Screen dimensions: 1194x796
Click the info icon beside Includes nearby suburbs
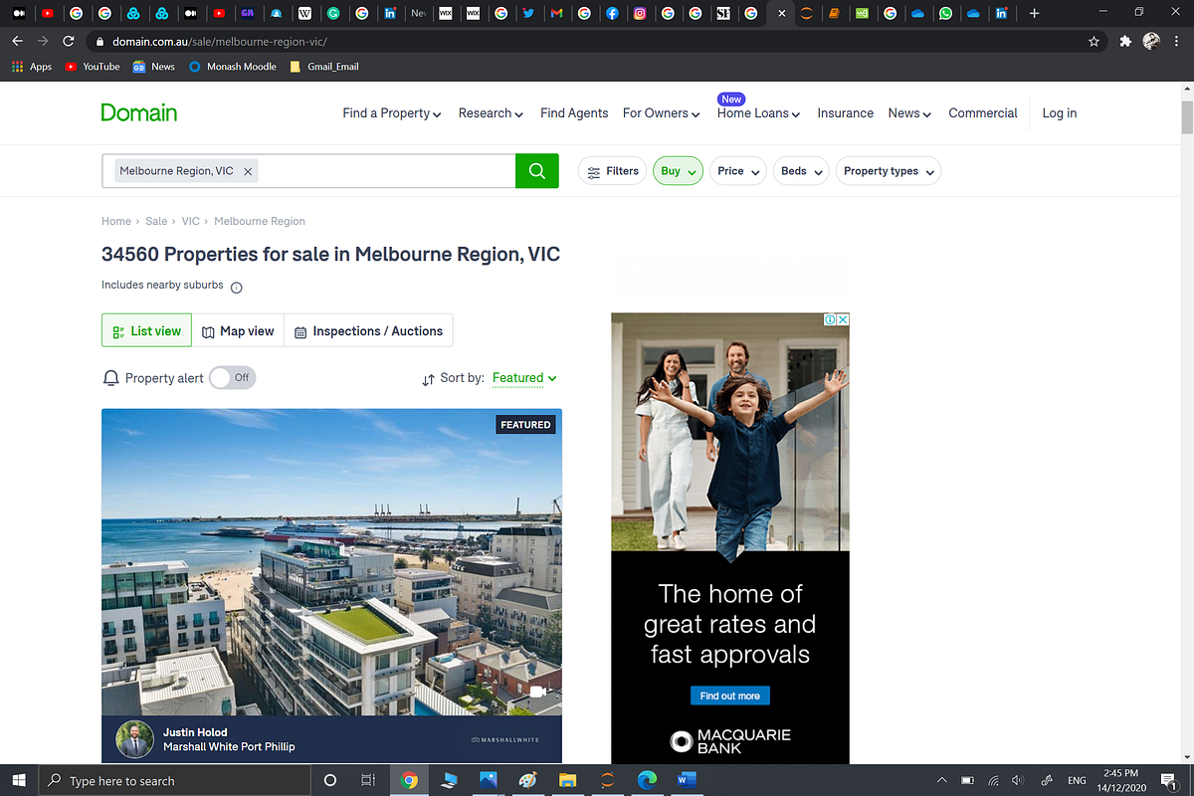pos(236,286)
